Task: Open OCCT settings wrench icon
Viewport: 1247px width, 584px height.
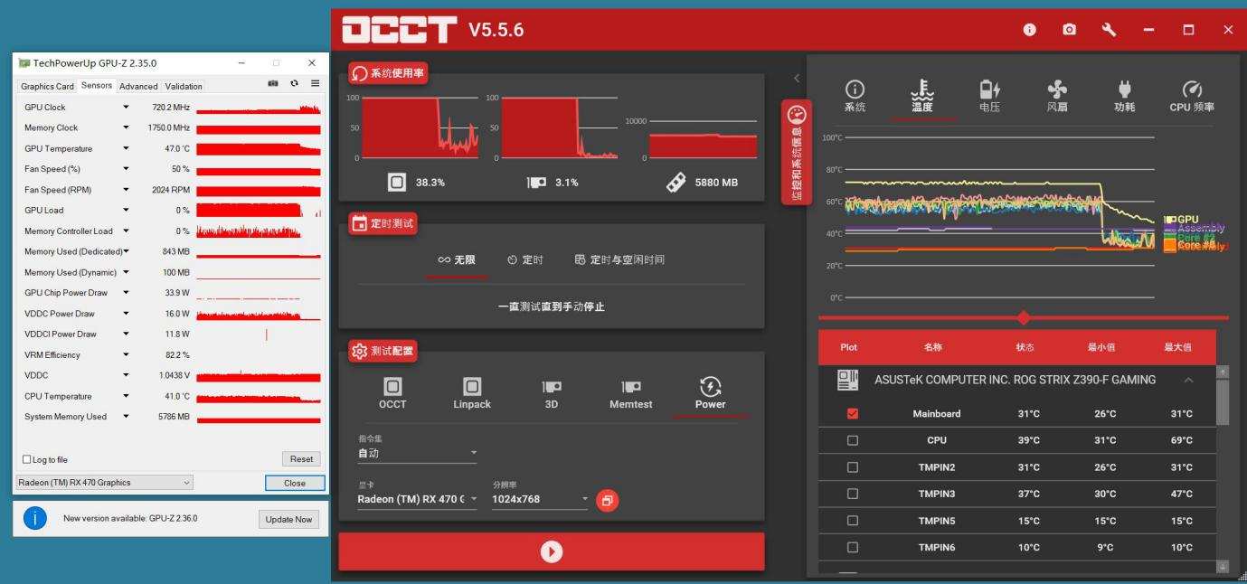Action: pos(1109,30)
